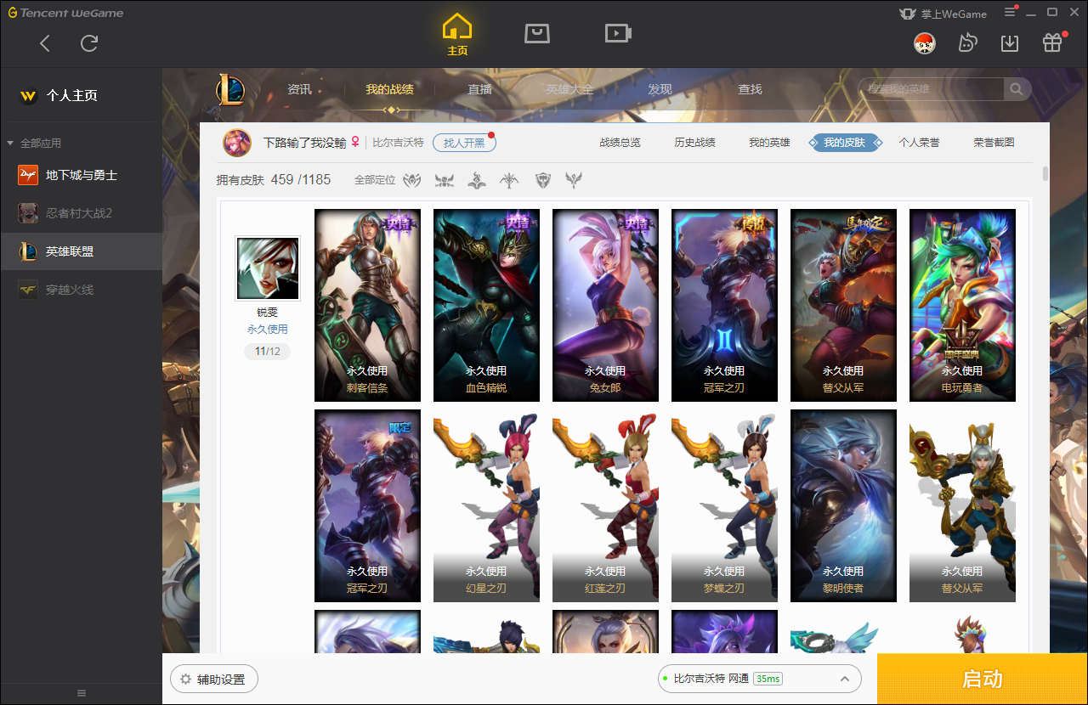Open the chat ghost messages icon
The width and height of the screenshot is (1088, 705).
967,42
